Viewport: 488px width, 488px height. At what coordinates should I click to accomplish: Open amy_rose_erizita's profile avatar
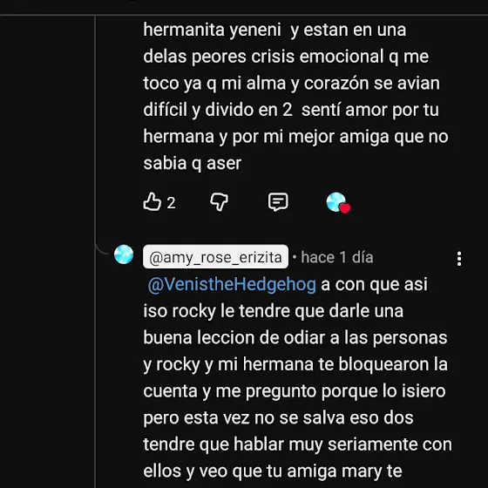coord(124,254)
